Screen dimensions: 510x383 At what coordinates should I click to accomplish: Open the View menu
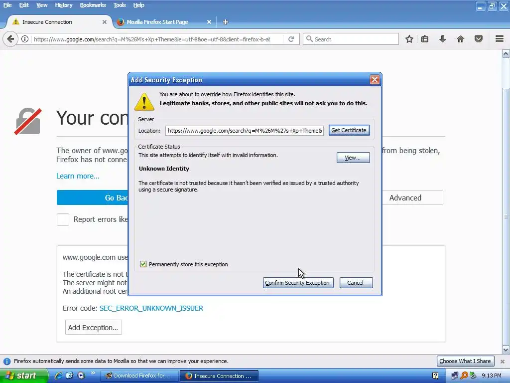click(x=42, y=5)
